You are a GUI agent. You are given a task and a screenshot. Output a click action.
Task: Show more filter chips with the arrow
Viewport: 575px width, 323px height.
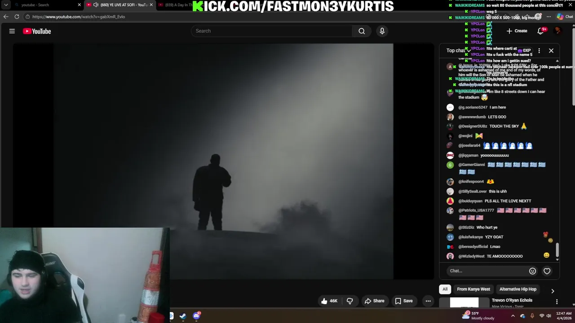pyautogui.click(x=553, y=291)
